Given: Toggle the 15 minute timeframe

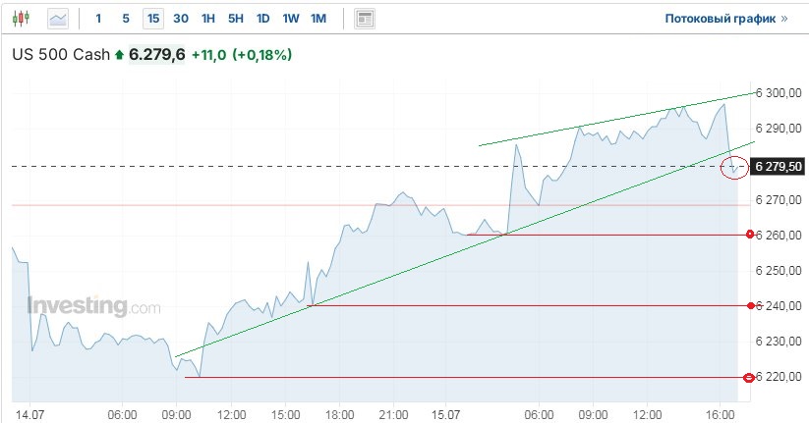Looking at the screenshot, I should [153, 19].
